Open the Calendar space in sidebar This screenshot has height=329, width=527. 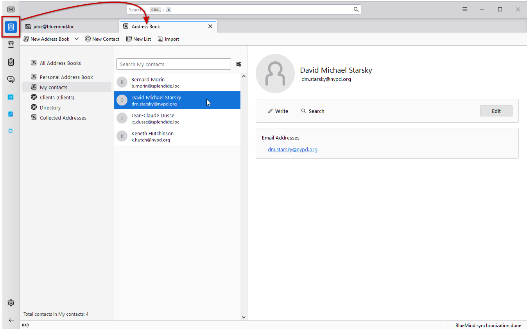pos(11,45)
